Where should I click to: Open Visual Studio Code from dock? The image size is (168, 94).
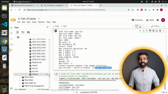(x=4, y=24)
